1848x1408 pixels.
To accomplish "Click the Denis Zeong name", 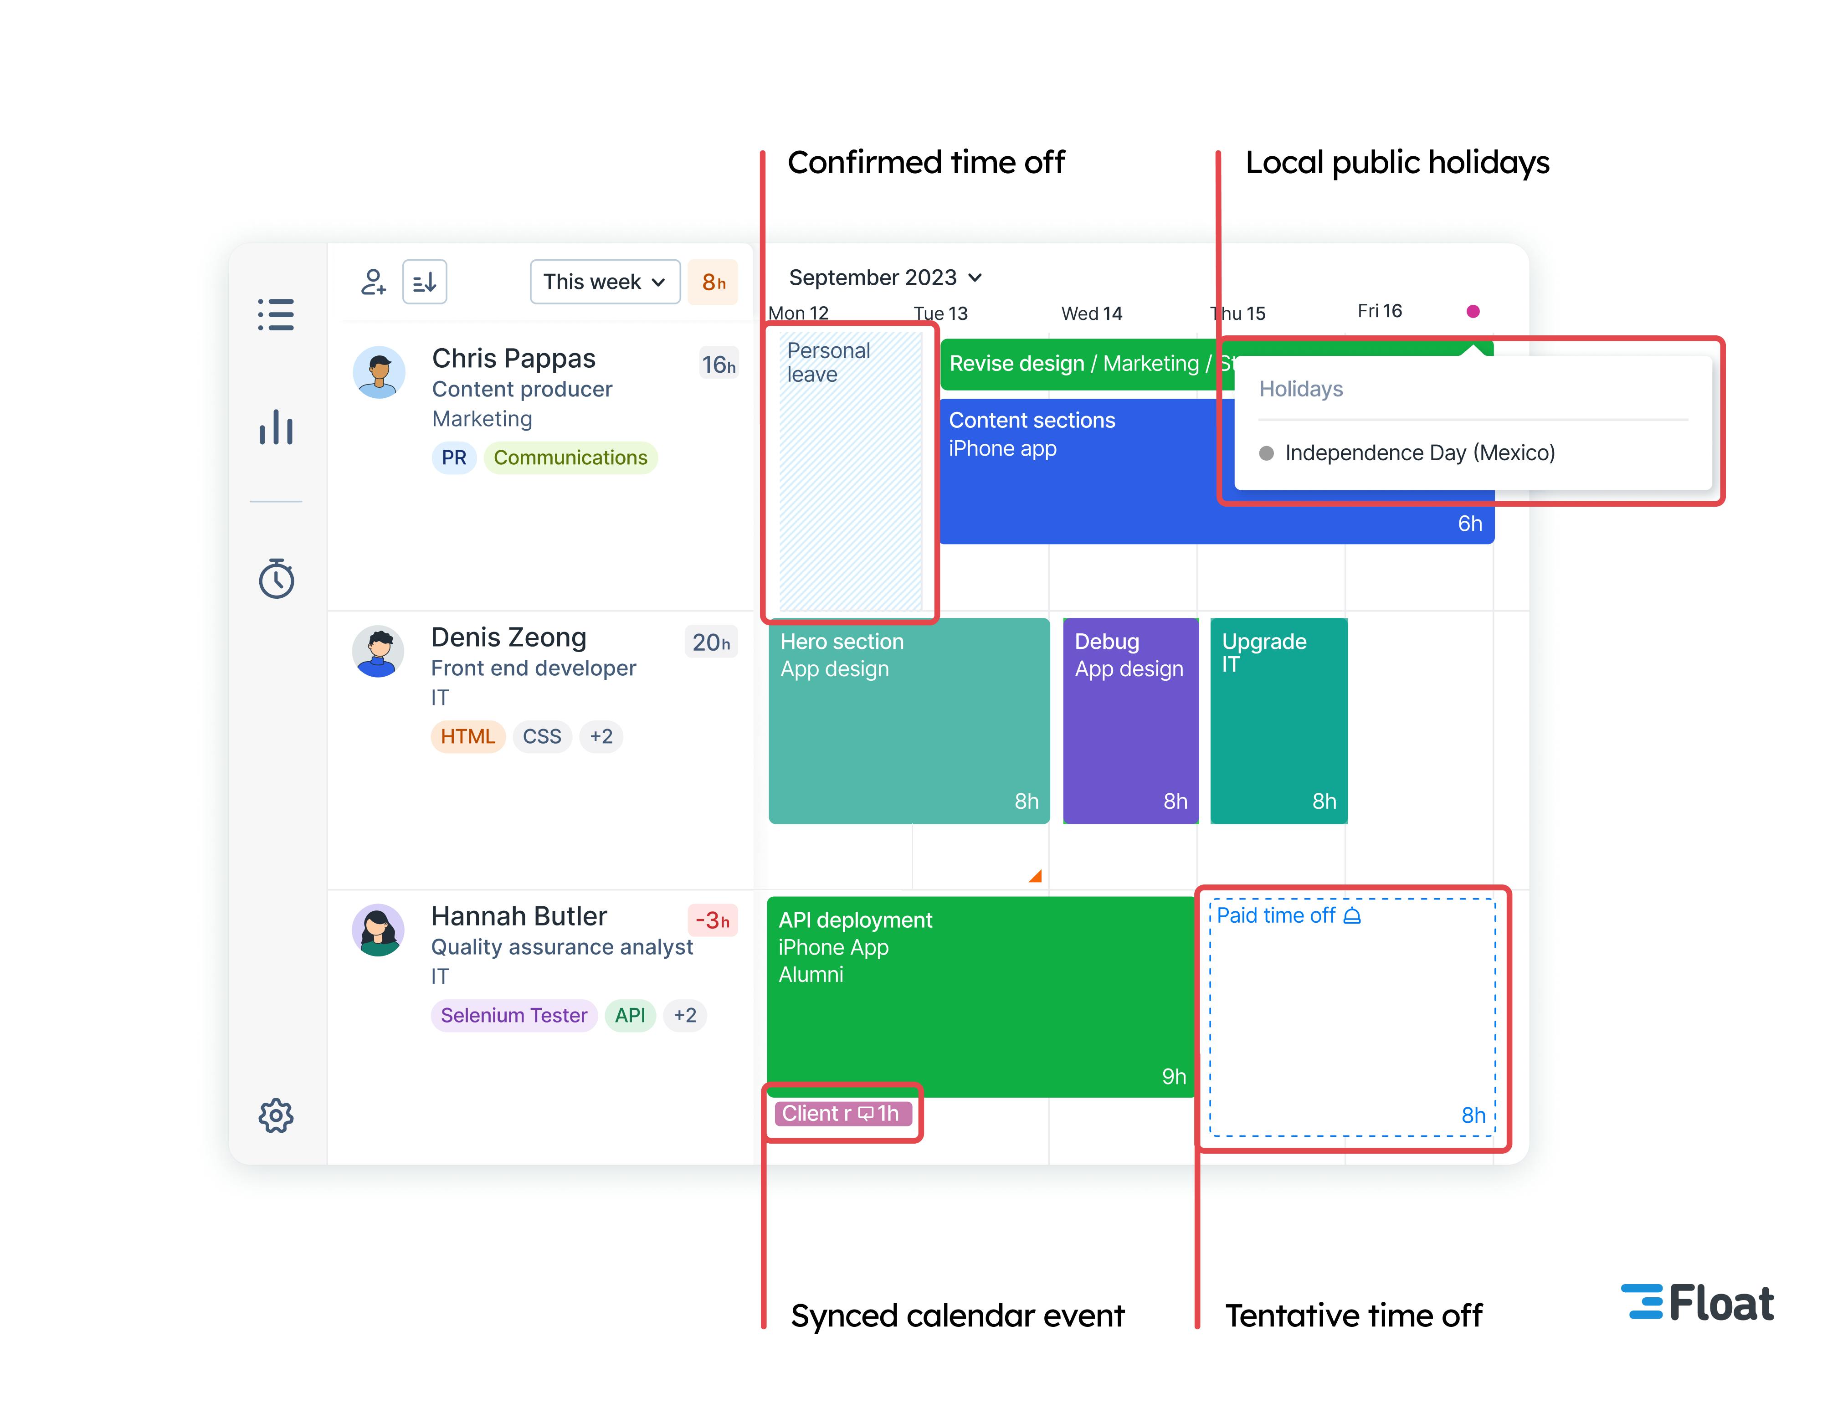I will click(x=509, y=638).
